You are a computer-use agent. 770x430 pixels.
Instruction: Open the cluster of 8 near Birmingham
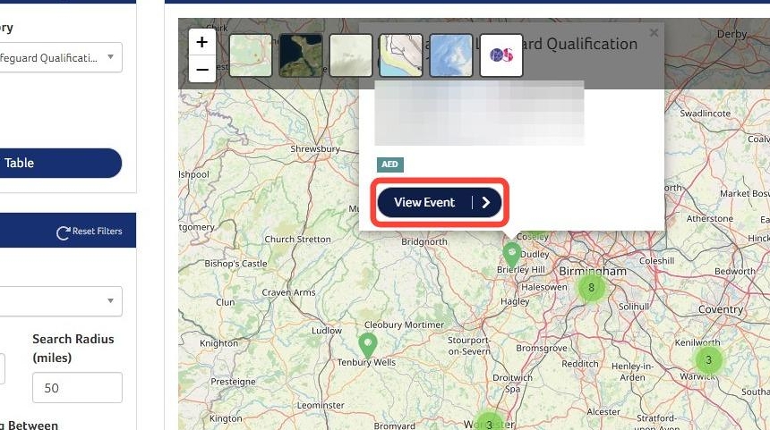pyautogui.click(x=591, y=288)
